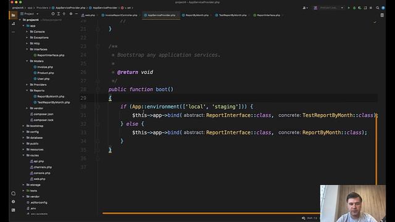Collapse the project4 root folder

point(20,20)
